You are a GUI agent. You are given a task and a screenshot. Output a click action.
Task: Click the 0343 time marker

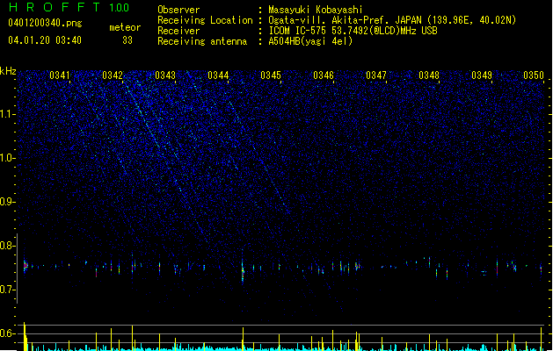pos(165,75)
